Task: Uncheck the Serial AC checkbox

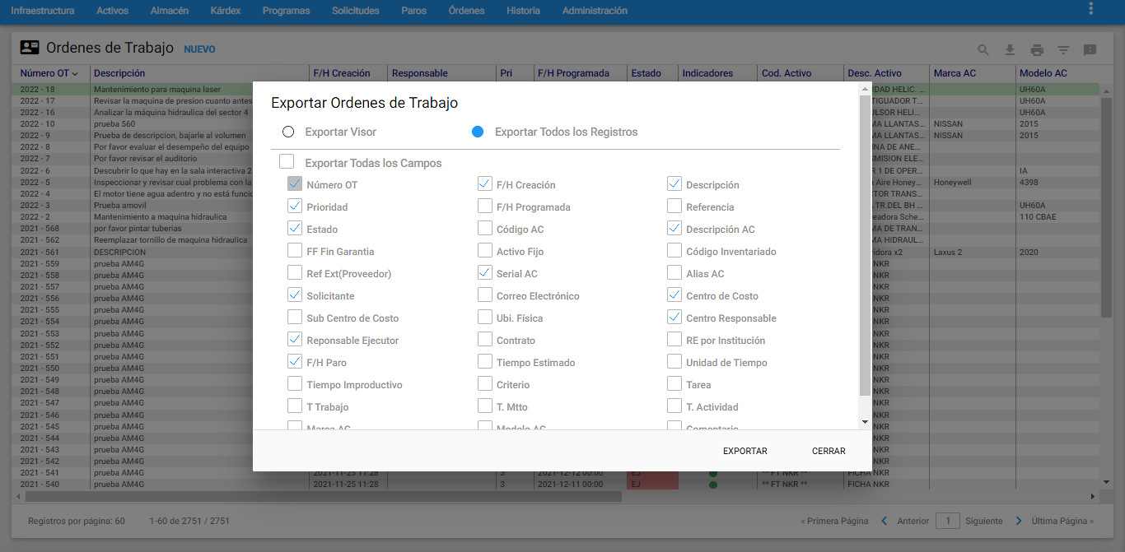Action: (484, 273)
